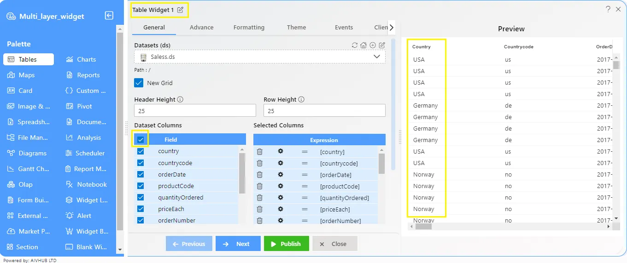Select the Form Builder palette item
Viewport: 627px width, 263px height.
coord(27,200)
